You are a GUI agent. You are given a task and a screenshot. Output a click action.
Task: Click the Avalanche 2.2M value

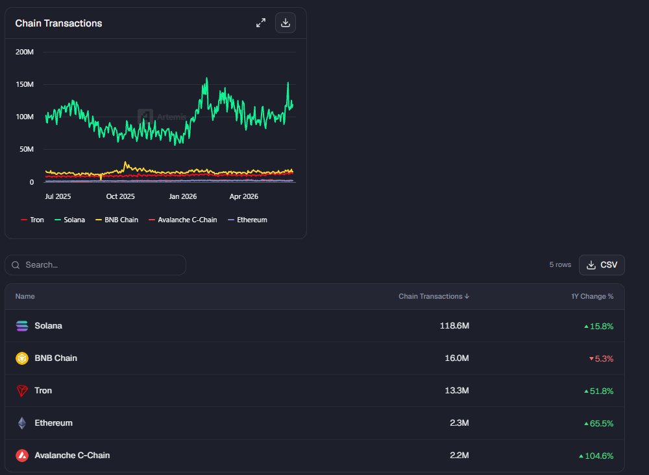tap(459, 455)
